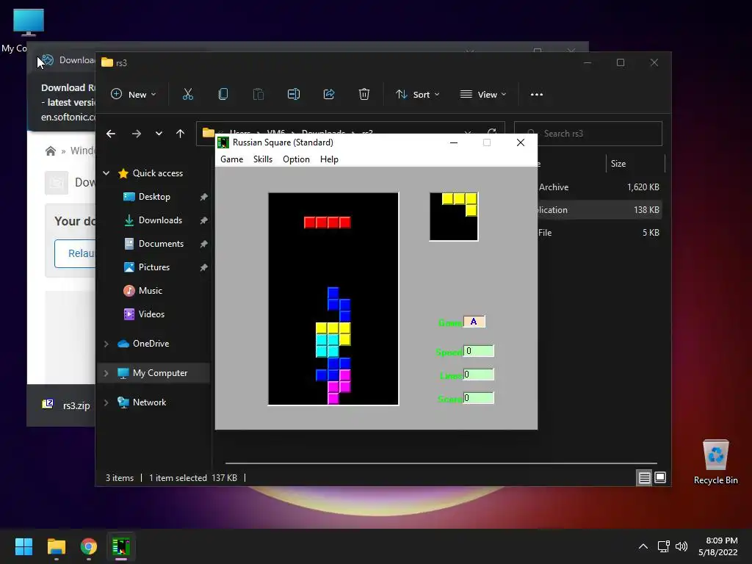Viewport: 752px width, 564px height.
Task: Collapse the Quick access tree section
Action: pos(106,173)
